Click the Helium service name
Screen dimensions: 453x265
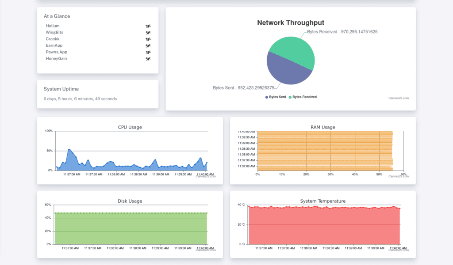(53, 26)
